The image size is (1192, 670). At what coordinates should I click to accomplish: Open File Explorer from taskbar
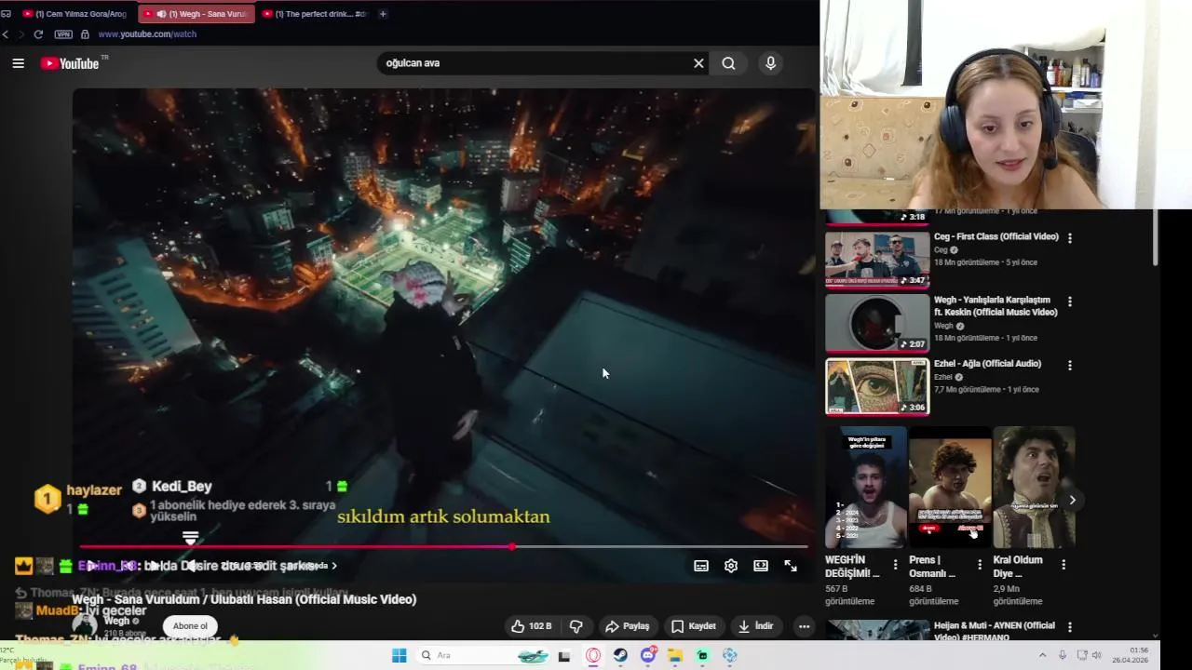[x=675, y=655]
